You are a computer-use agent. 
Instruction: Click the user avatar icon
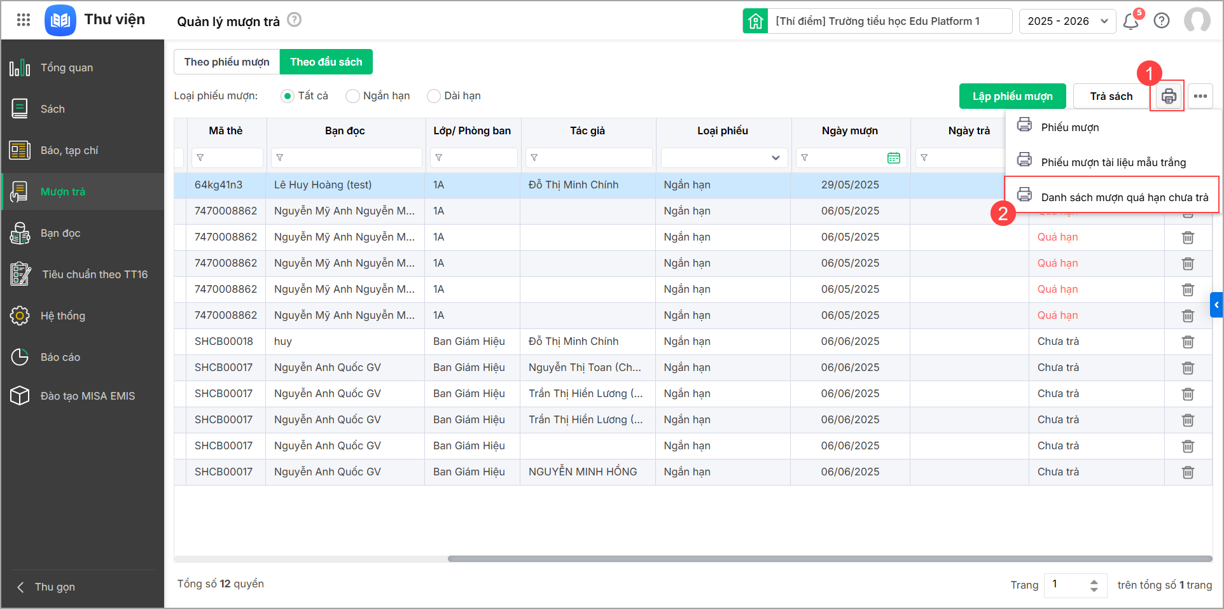(x=1197, y=20)
